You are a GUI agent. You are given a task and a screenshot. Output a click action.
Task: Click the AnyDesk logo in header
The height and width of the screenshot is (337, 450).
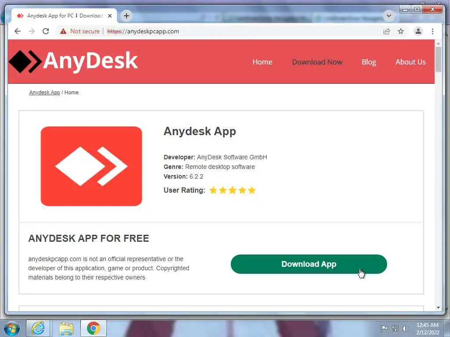tap(73, 61)
